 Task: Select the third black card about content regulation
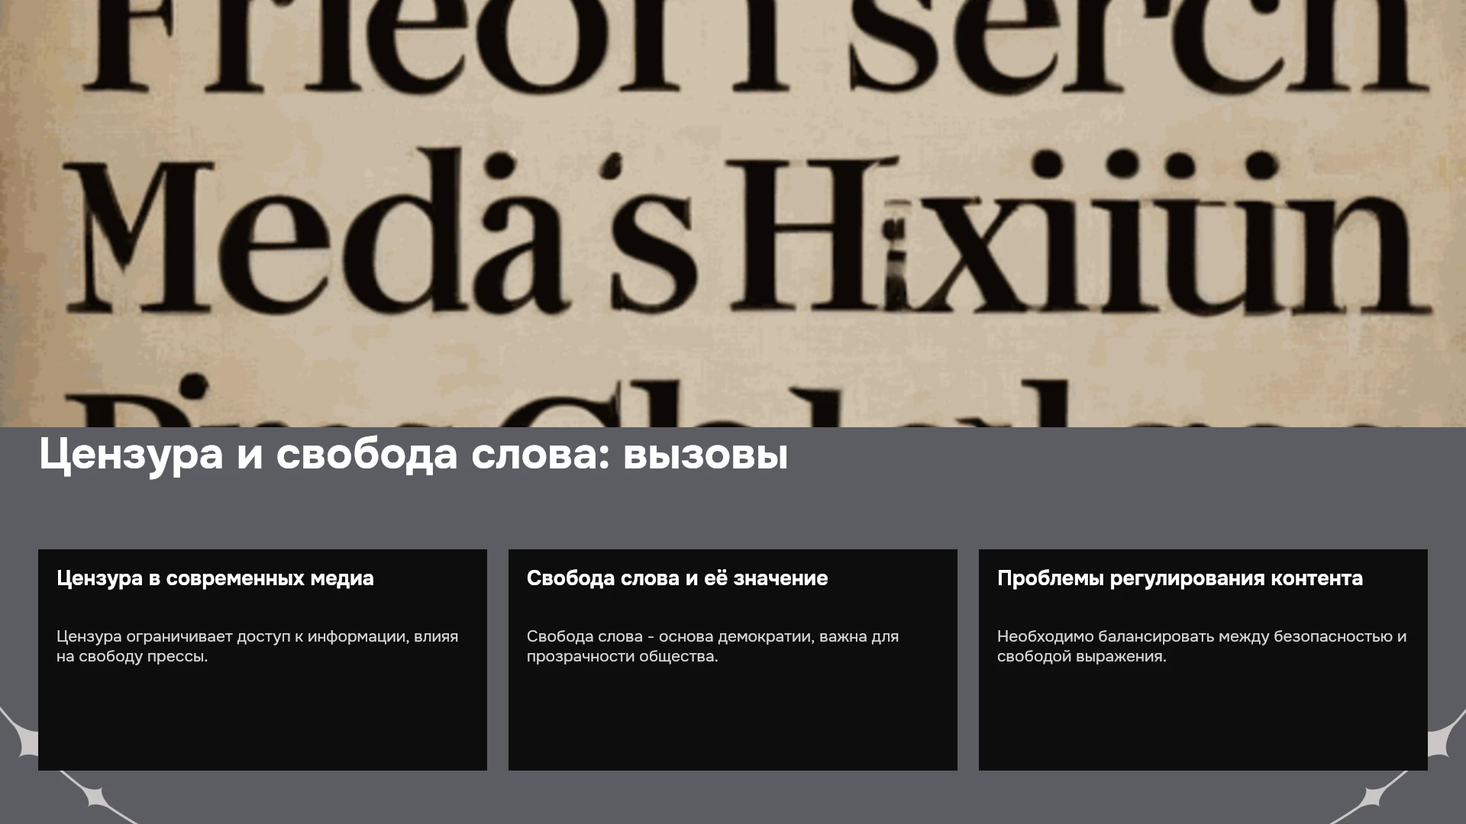(1203, 660)
